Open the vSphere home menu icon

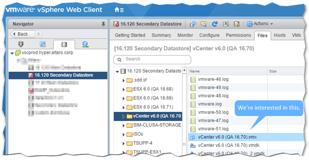point(119,10)
